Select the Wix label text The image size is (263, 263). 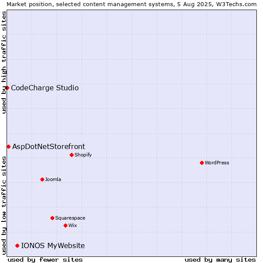coord(73,225)
